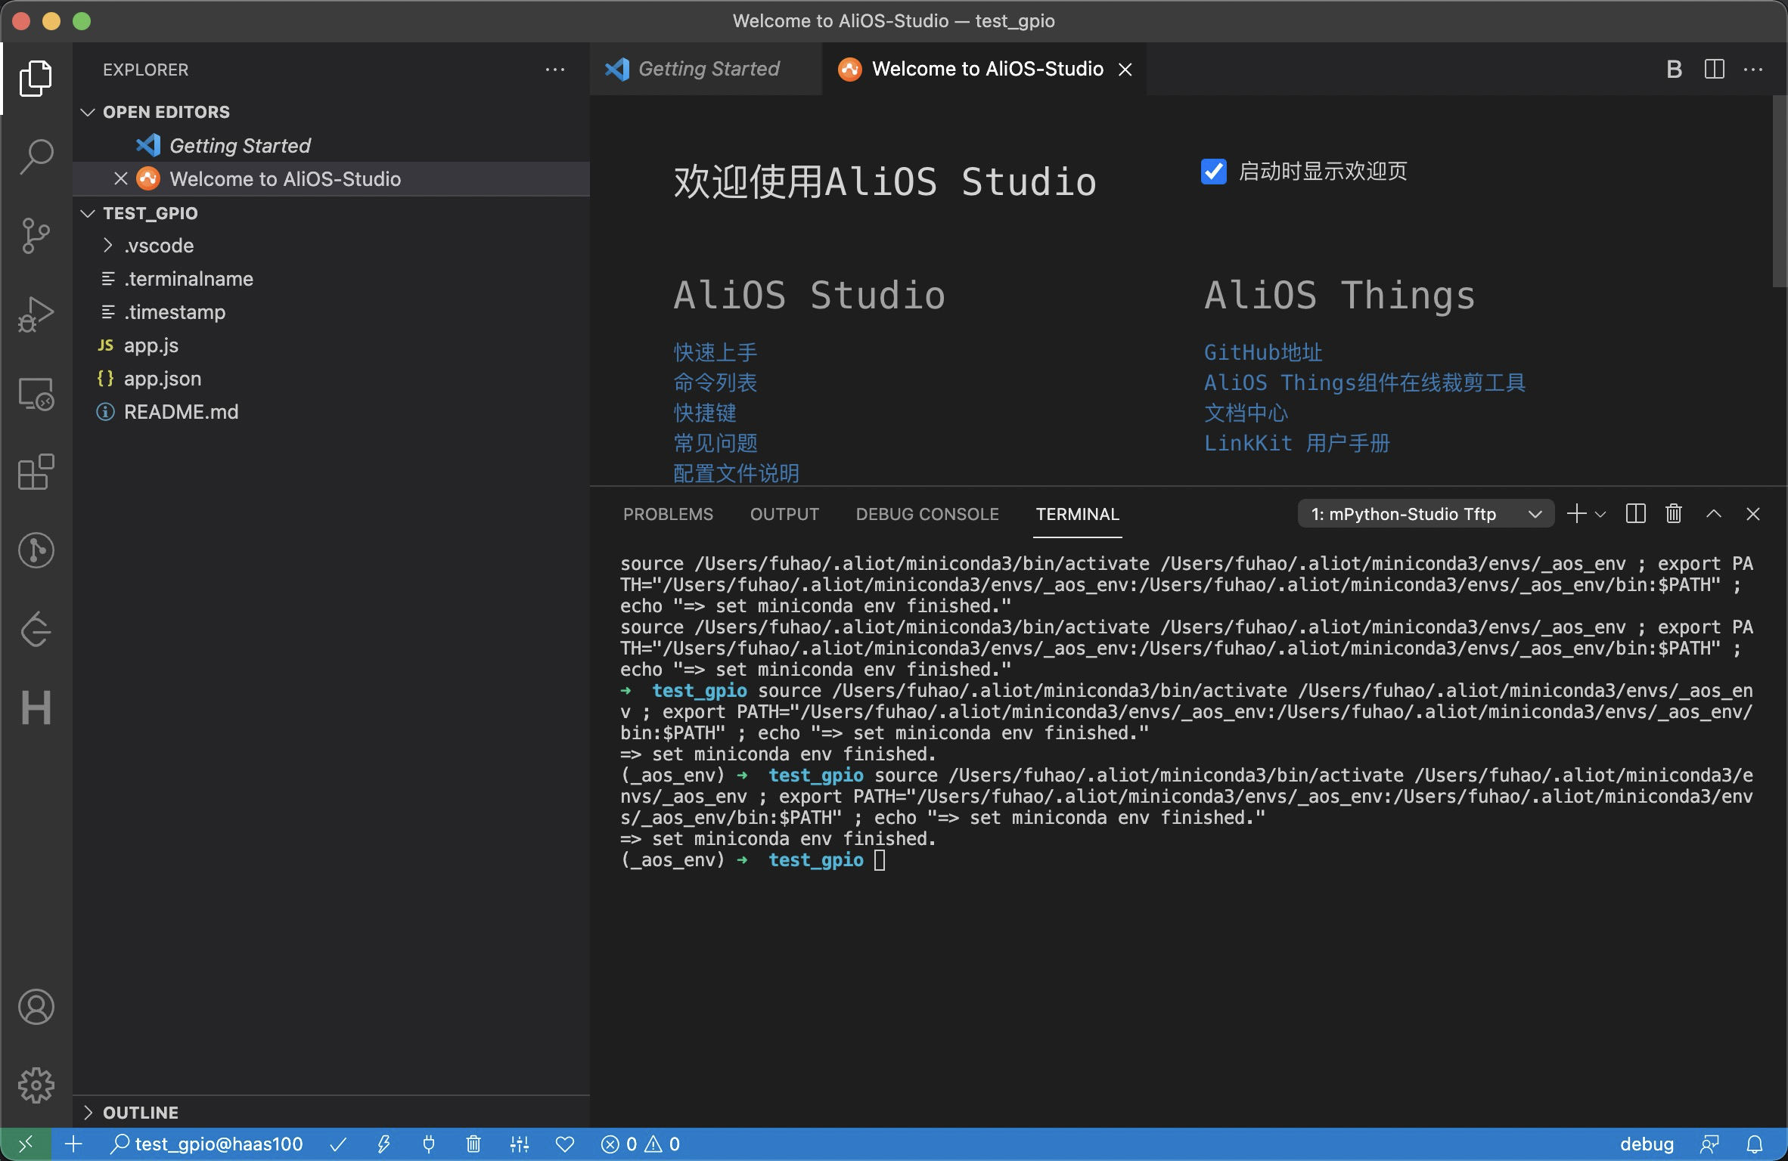
Task: Open the mPython-Studio Tftp terminal dropdown
Action: tap(1426, 514)
